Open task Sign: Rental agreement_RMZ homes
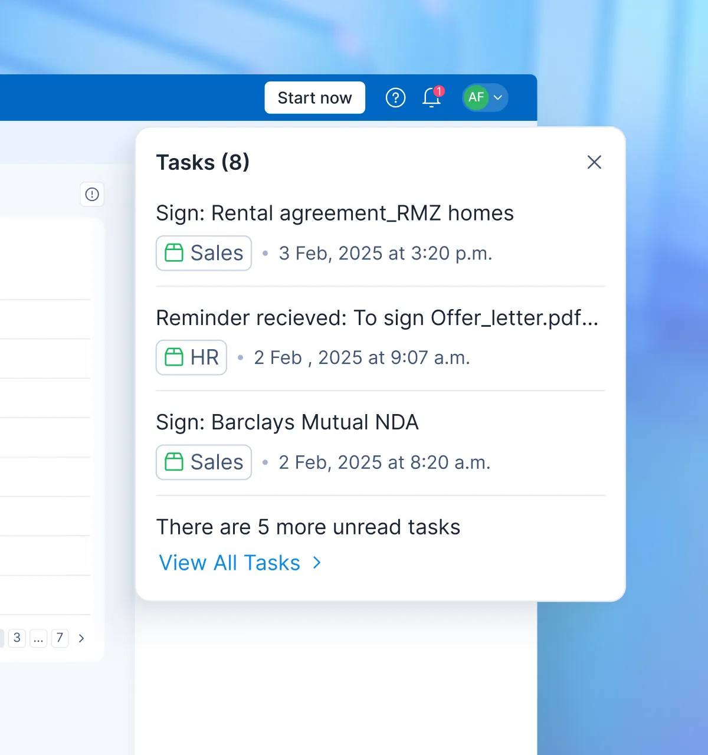Image resolution: width=708 pixels, height=755 pixels. tap(335, 213)
